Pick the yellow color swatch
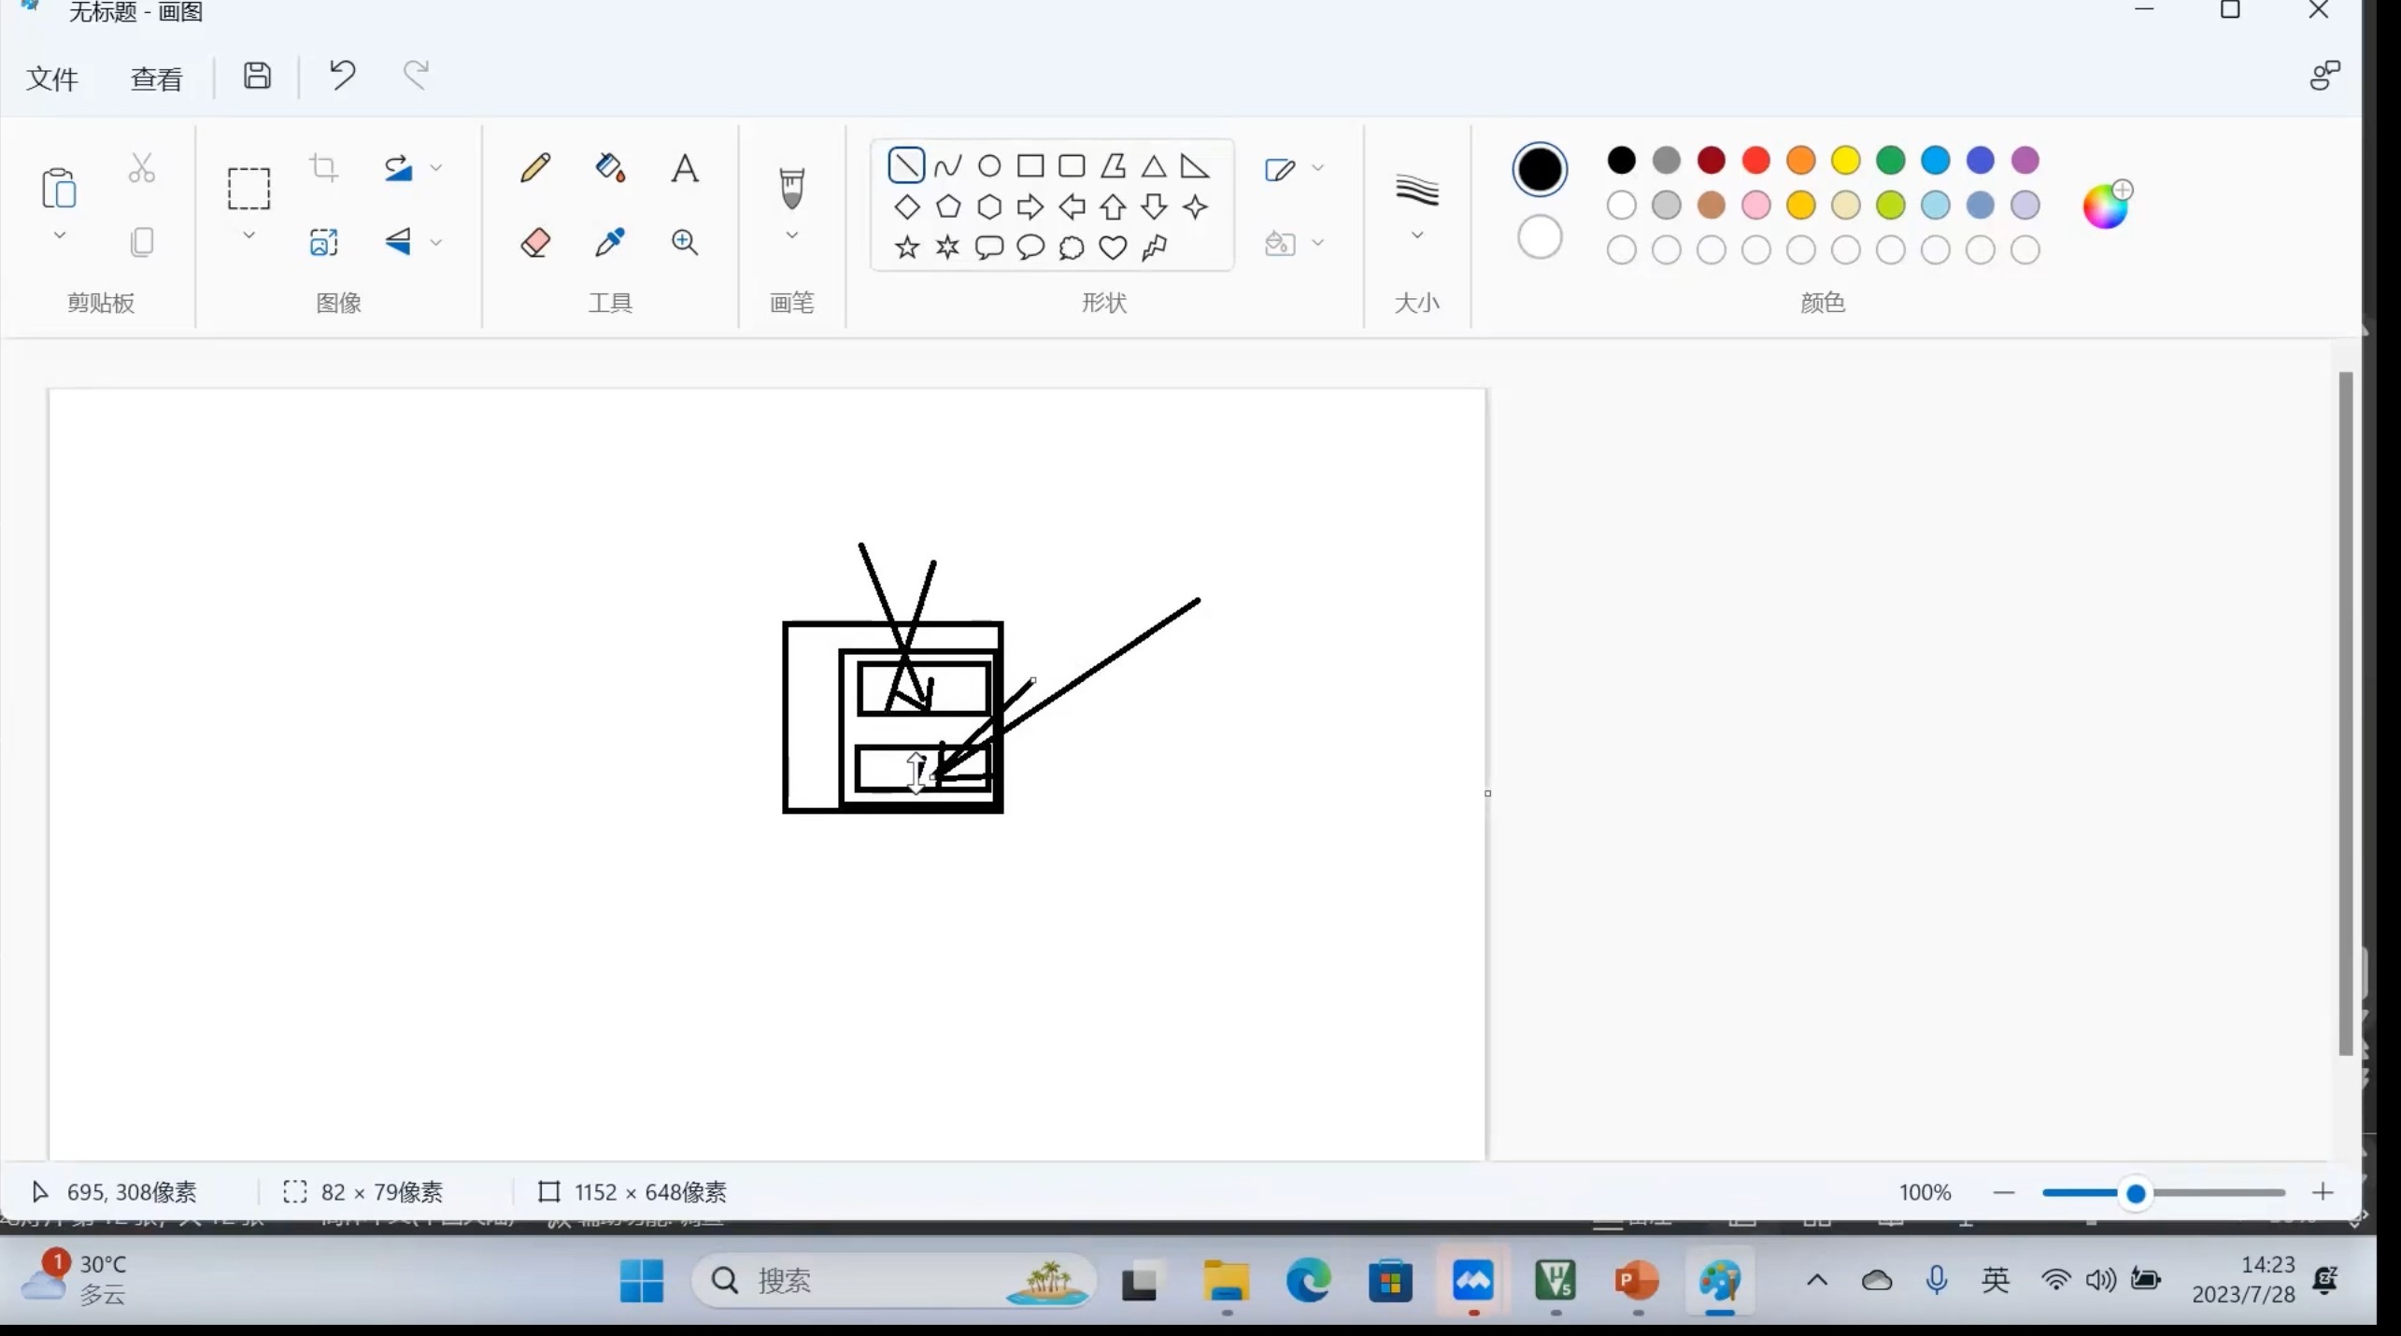 [x=1846, y=161]
